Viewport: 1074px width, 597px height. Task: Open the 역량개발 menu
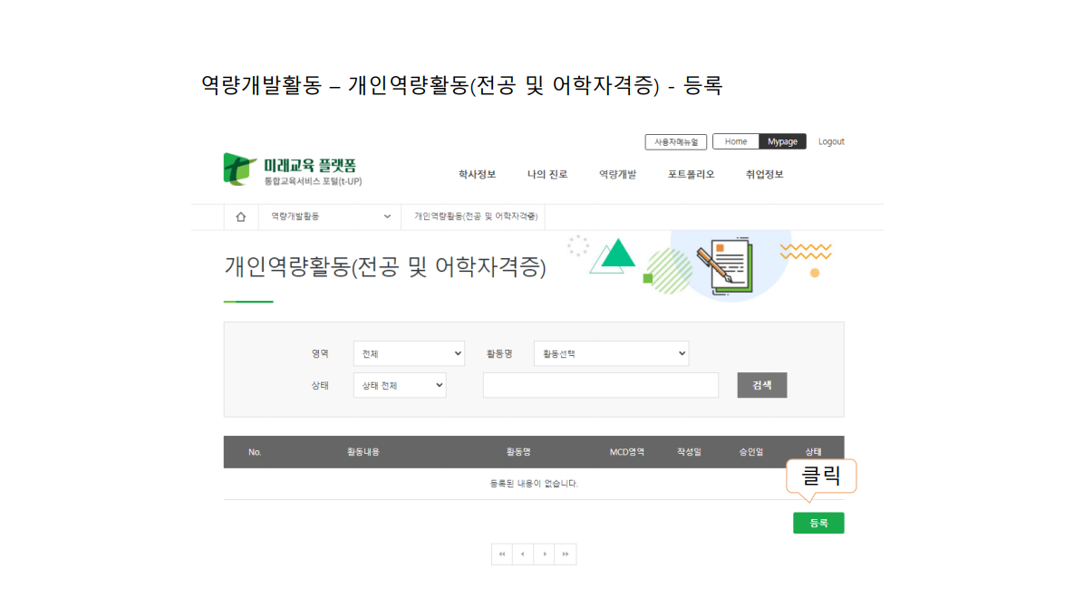[x=617, y=175]
